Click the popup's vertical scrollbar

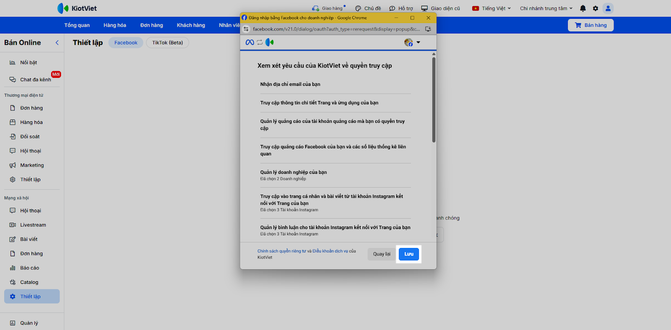pyautogui.click(x=434, y=100)
